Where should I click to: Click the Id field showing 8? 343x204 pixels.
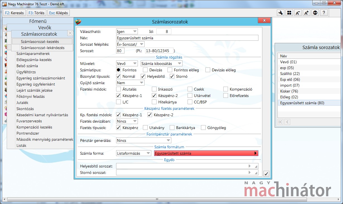164,31
